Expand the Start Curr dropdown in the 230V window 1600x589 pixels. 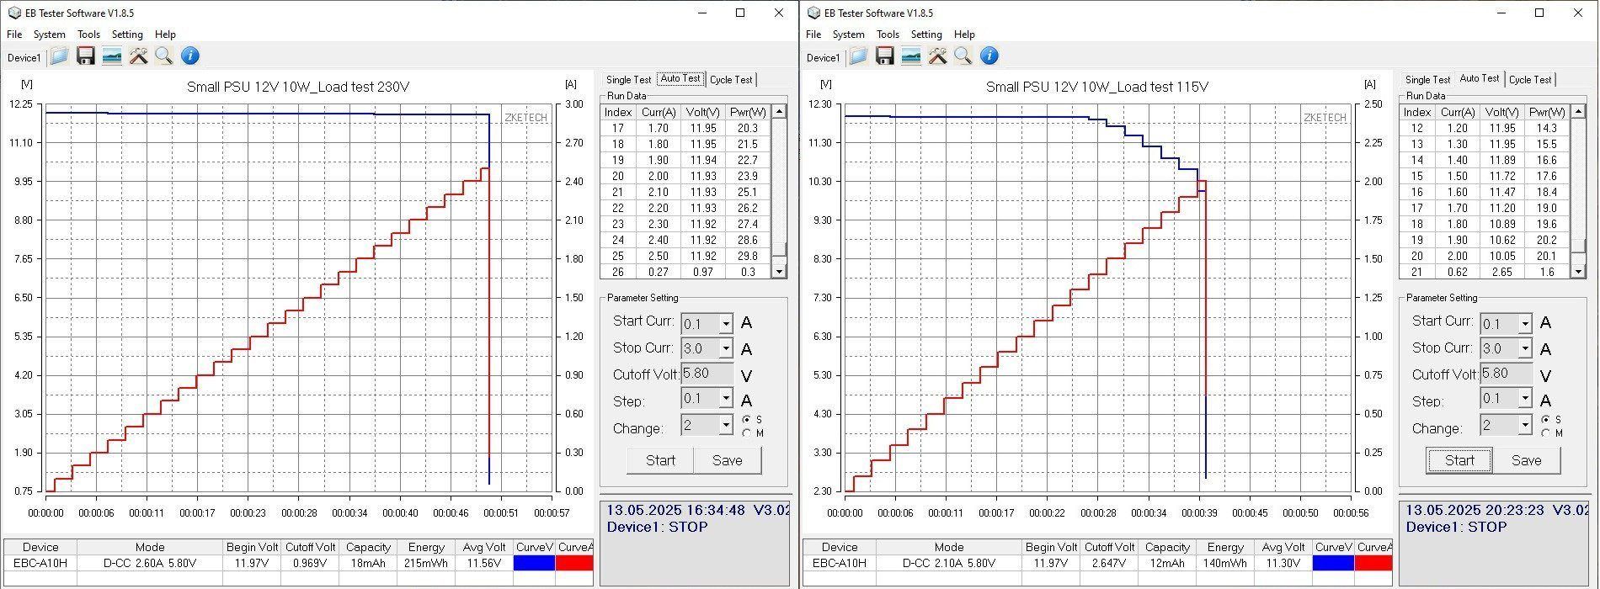[x=725, y=324]
